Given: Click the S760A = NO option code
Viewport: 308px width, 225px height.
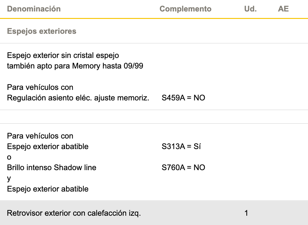Looking at the screenshot, I should [x=183, y=168].
